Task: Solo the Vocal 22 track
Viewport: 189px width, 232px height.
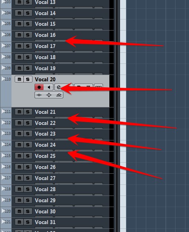Action: click(28, 123)
